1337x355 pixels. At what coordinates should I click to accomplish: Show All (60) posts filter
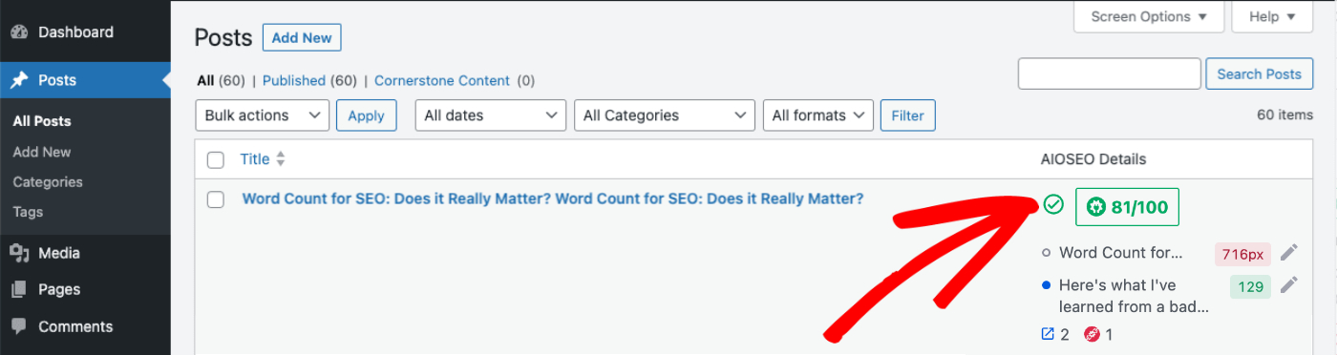221,81
